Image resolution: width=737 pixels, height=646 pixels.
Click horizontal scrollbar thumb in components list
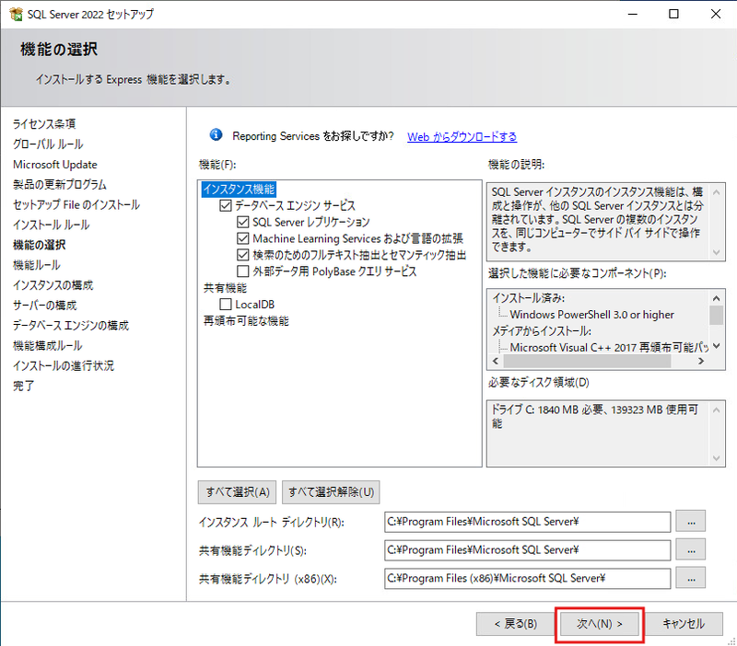pyautogui.click(x=587, y=361)
